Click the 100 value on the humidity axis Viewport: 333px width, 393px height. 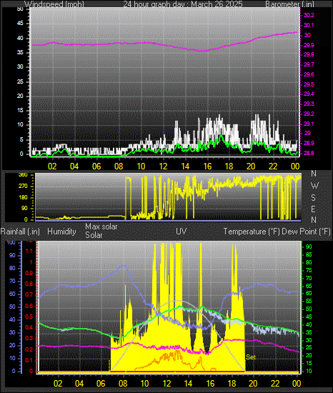coord(11,243)
